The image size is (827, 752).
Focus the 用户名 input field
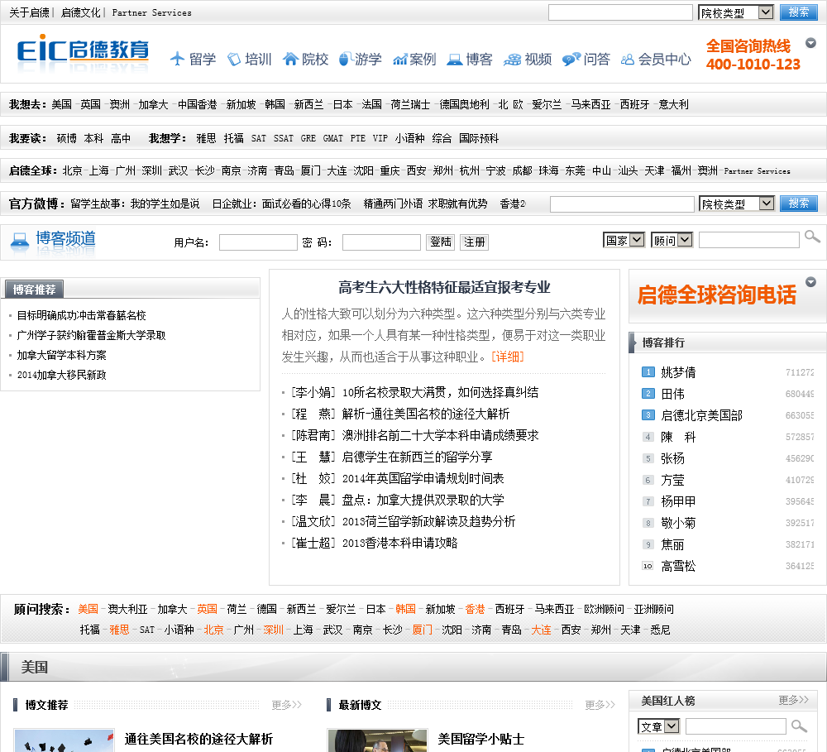(258, 242)
